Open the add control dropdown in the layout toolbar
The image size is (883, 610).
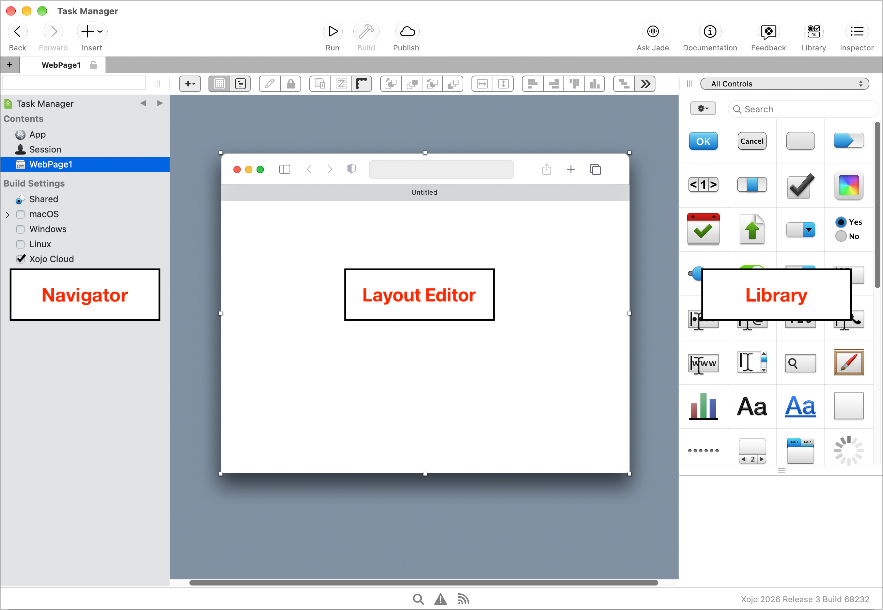tap(190, 84)
